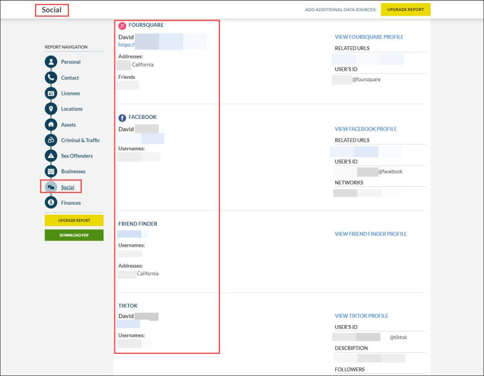Open the Assets section
The width and height of the screenshot is (484, 376).
[x=68, y=125]
